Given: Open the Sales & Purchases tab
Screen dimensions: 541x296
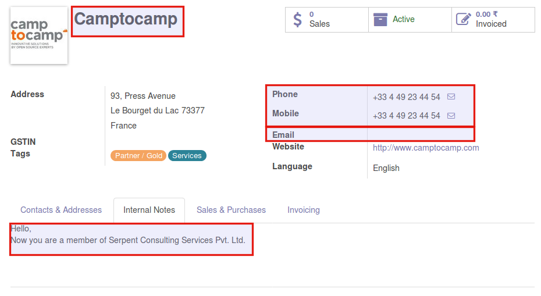Looking at the screenshot, I should 231,210.
